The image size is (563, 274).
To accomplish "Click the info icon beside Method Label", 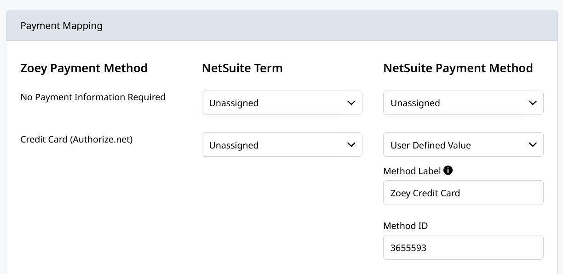I will pos(448,171).
